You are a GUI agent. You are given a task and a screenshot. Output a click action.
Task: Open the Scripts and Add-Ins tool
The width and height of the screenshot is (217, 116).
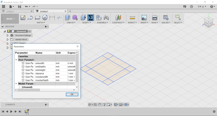click(166, 18)
